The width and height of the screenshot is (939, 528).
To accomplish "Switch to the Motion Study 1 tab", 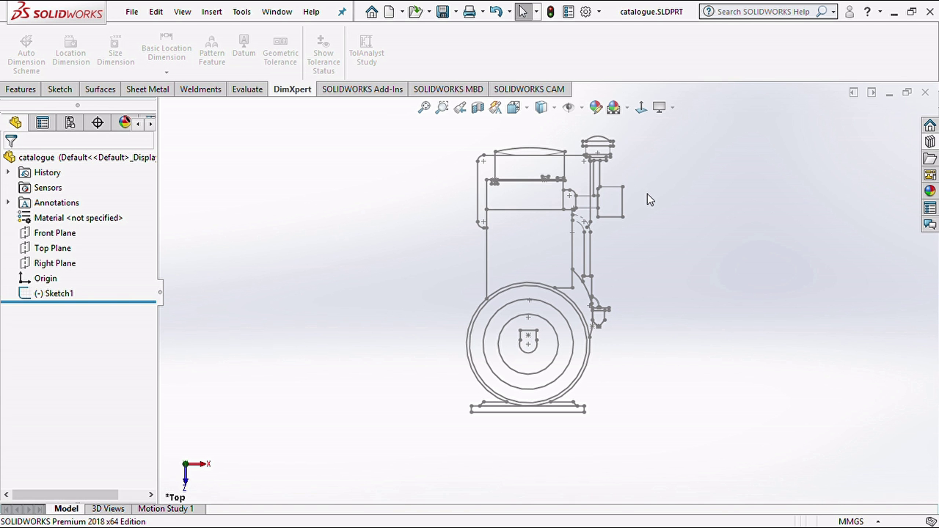I will point(166,509).
